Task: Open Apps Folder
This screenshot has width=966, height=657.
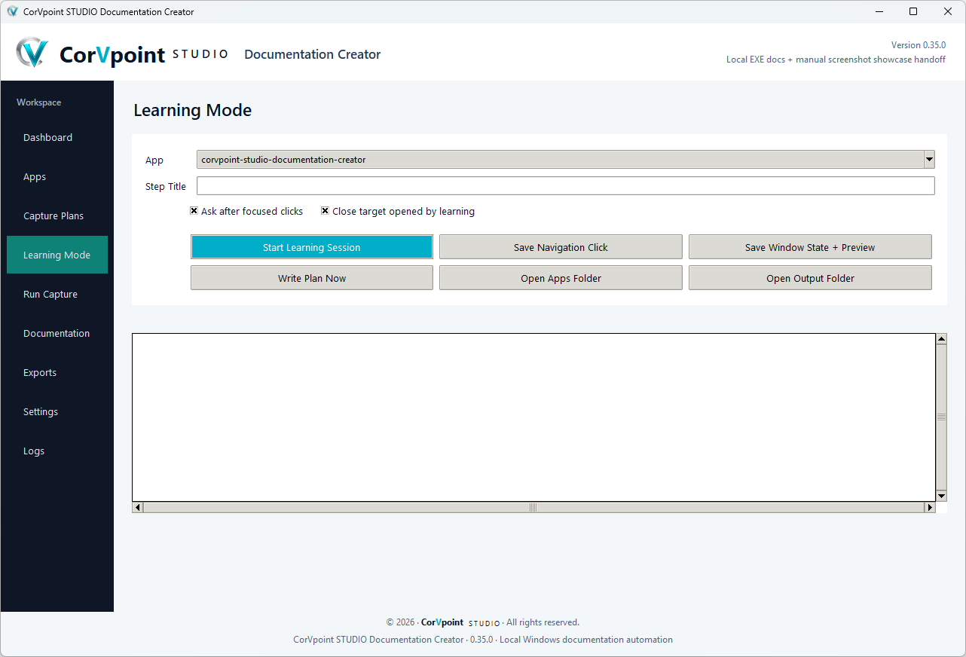Action: 561,278
